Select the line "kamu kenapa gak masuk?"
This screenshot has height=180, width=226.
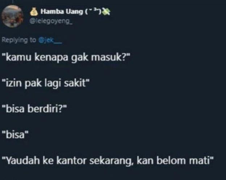pyautogui.click(x=66, y=58)
